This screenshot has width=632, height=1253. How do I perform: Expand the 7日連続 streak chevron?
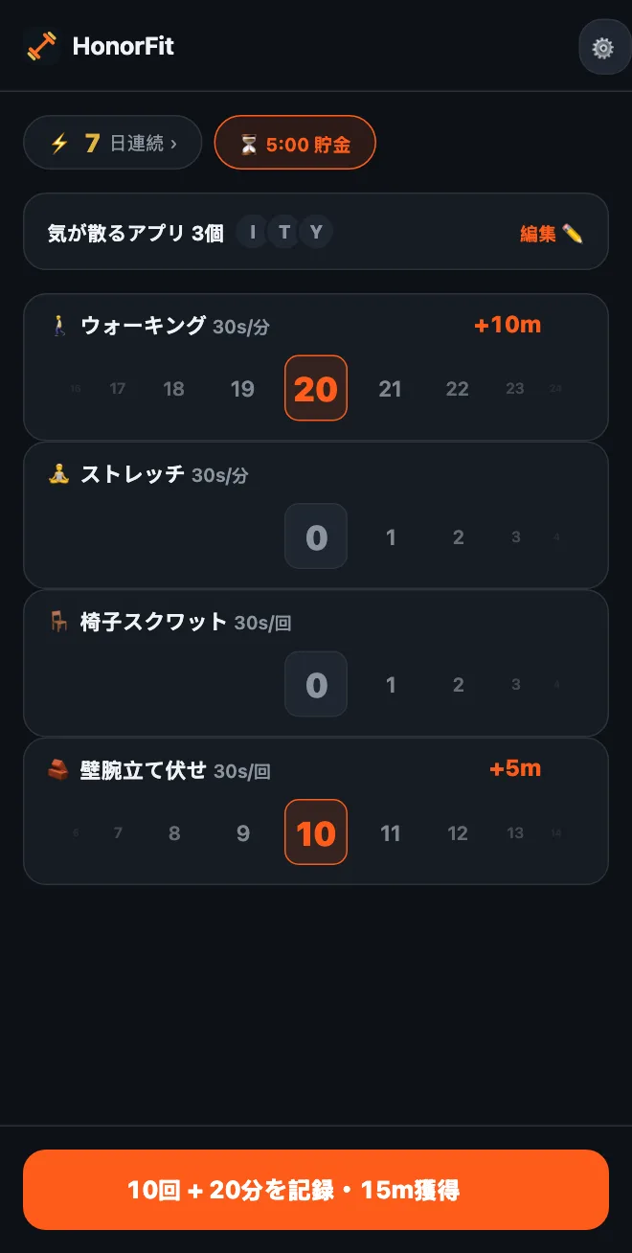(x=173, y=145)
